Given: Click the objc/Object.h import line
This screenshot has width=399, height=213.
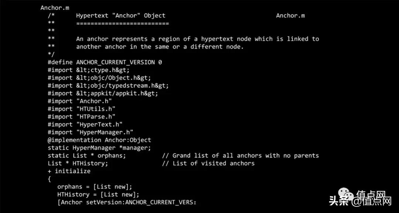Looking at the screenshot, I should [x=99, y=78].
